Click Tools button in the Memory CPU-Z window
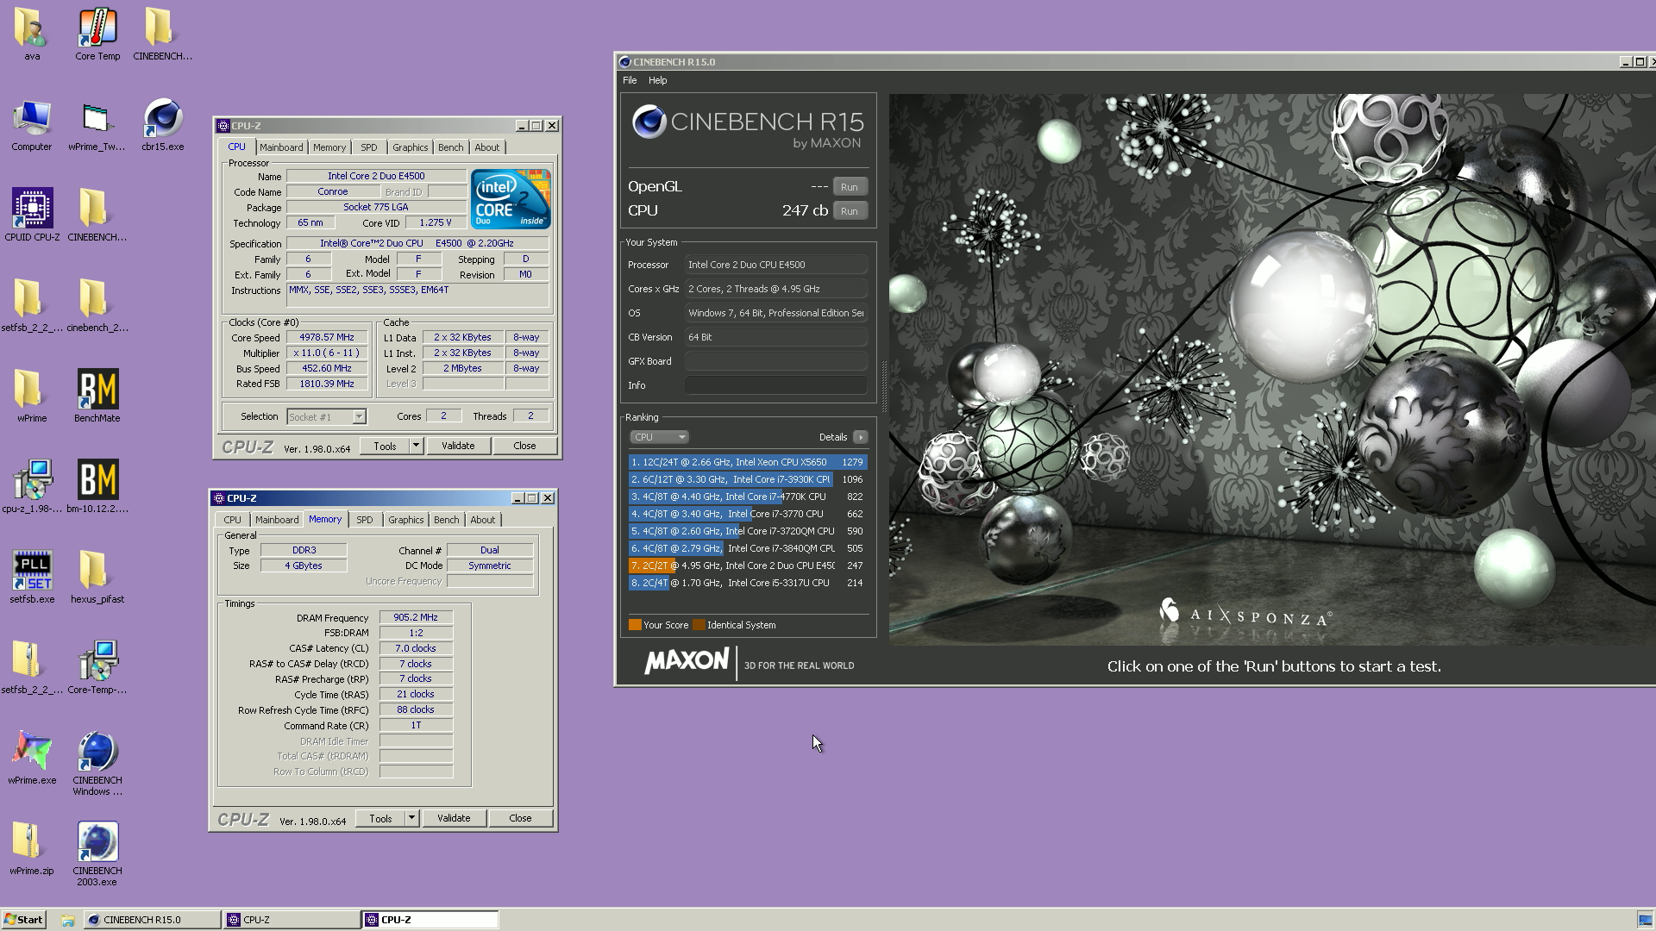 (380, 818)
